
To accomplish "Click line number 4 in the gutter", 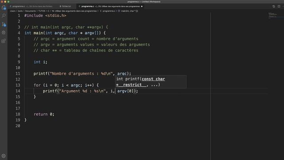I will tap(19, 33).
